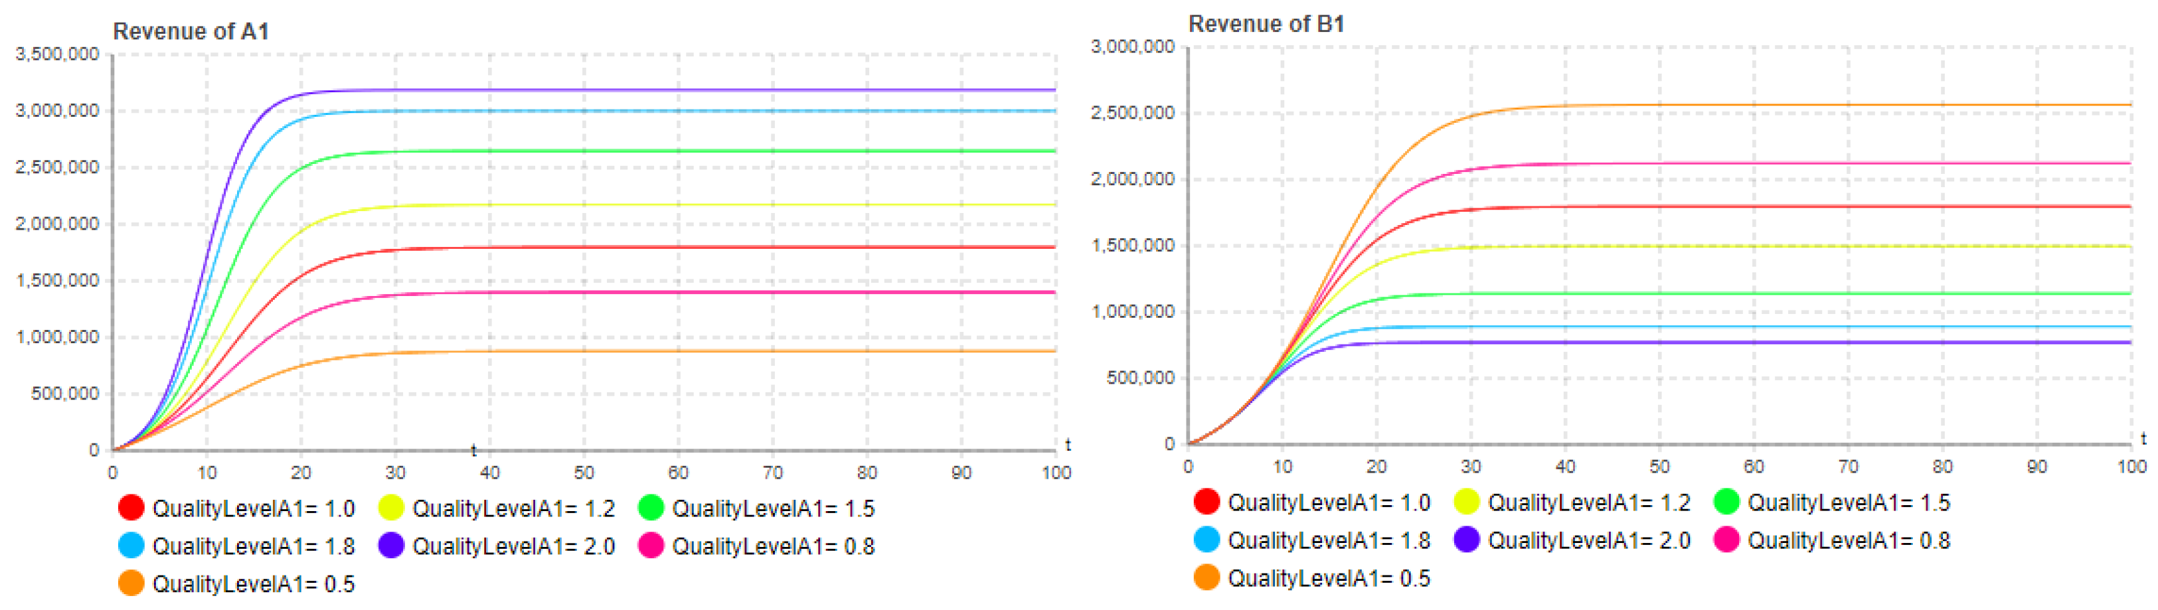Image resolution: width=2158 pixels, height=610 pixels.
Task: Click purple QualityLevelA1=2.0 legend dot in A1 chart
Action: click(391, 546)
